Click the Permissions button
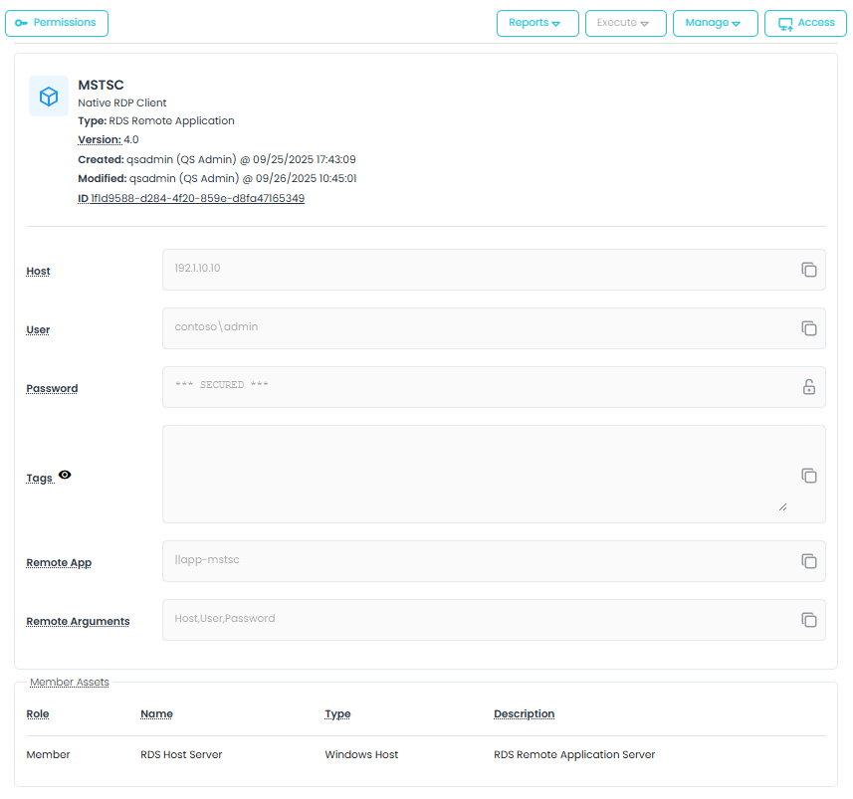This screenshot has width=853, height=799. 57,23
